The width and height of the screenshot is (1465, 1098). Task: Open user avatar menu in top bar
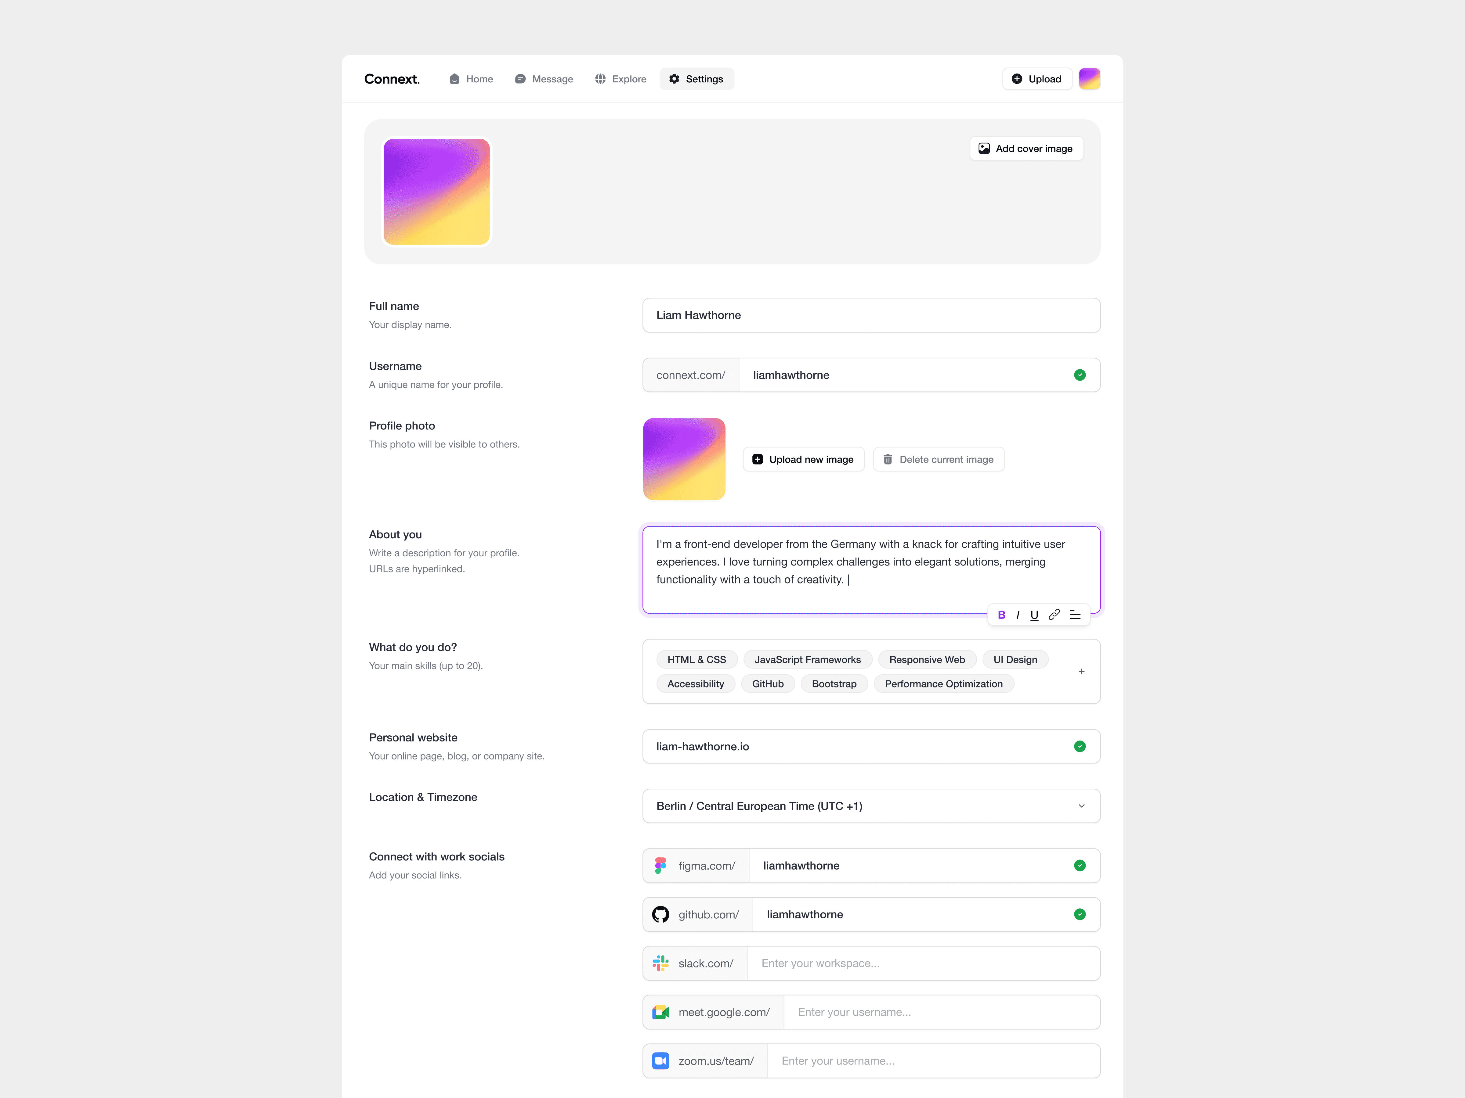(x=1090, y=79)
